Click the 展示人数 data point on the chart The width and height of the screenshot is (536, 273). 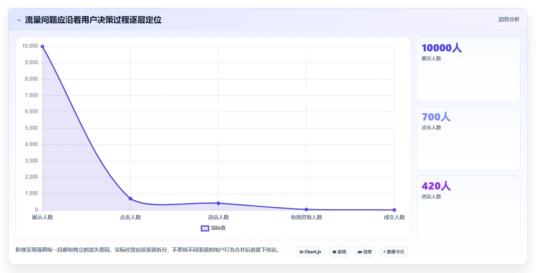click(x=42, y=47)
